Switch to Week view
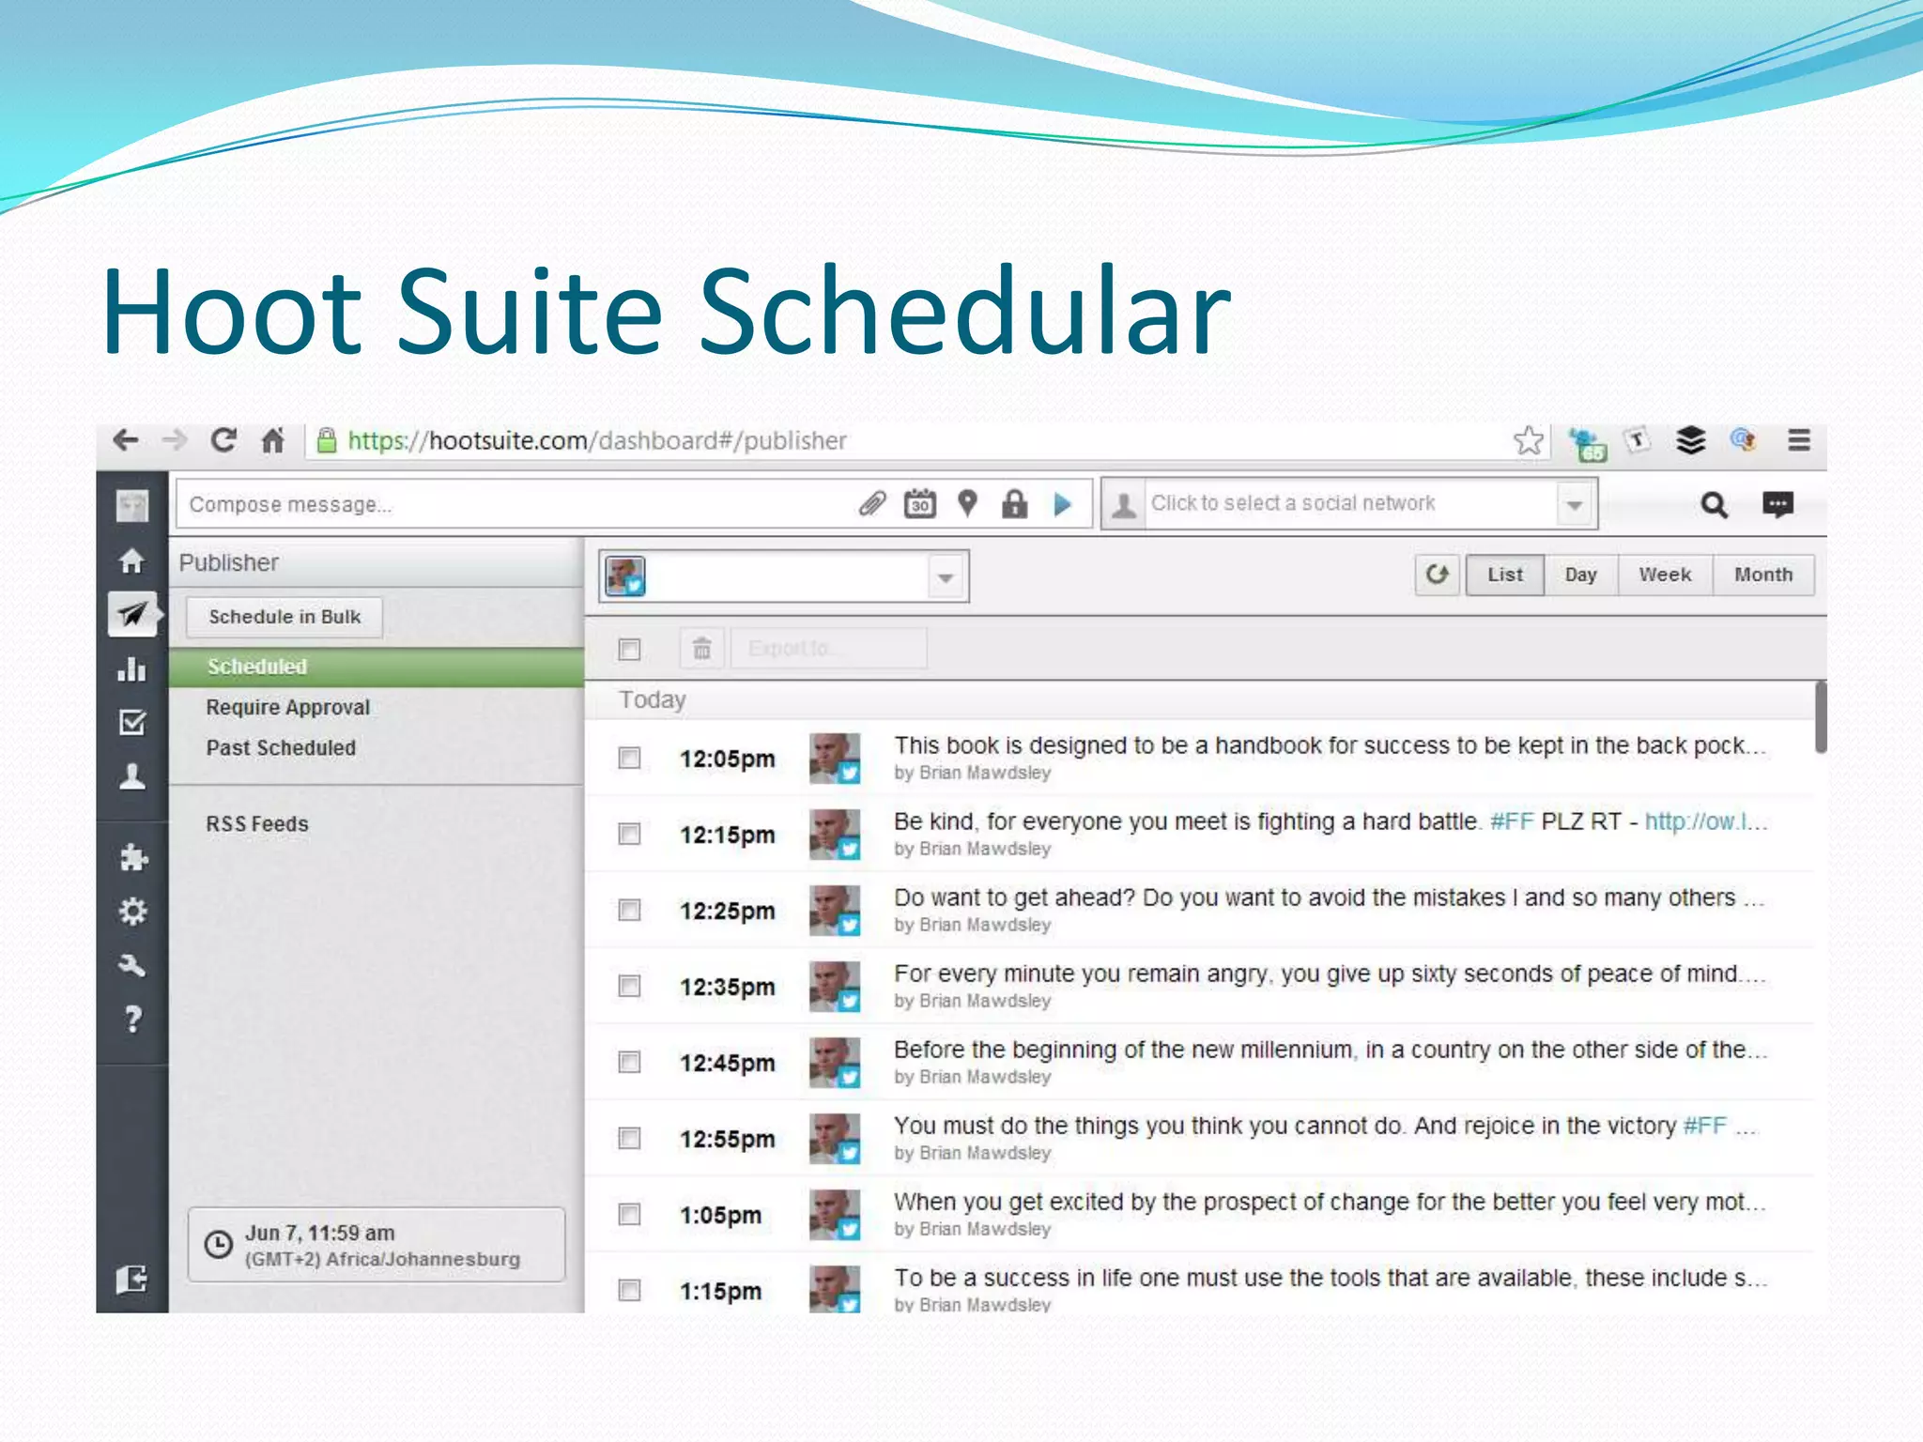The height and width of the screenshot is (1442, 1923). click(1666, 575)
